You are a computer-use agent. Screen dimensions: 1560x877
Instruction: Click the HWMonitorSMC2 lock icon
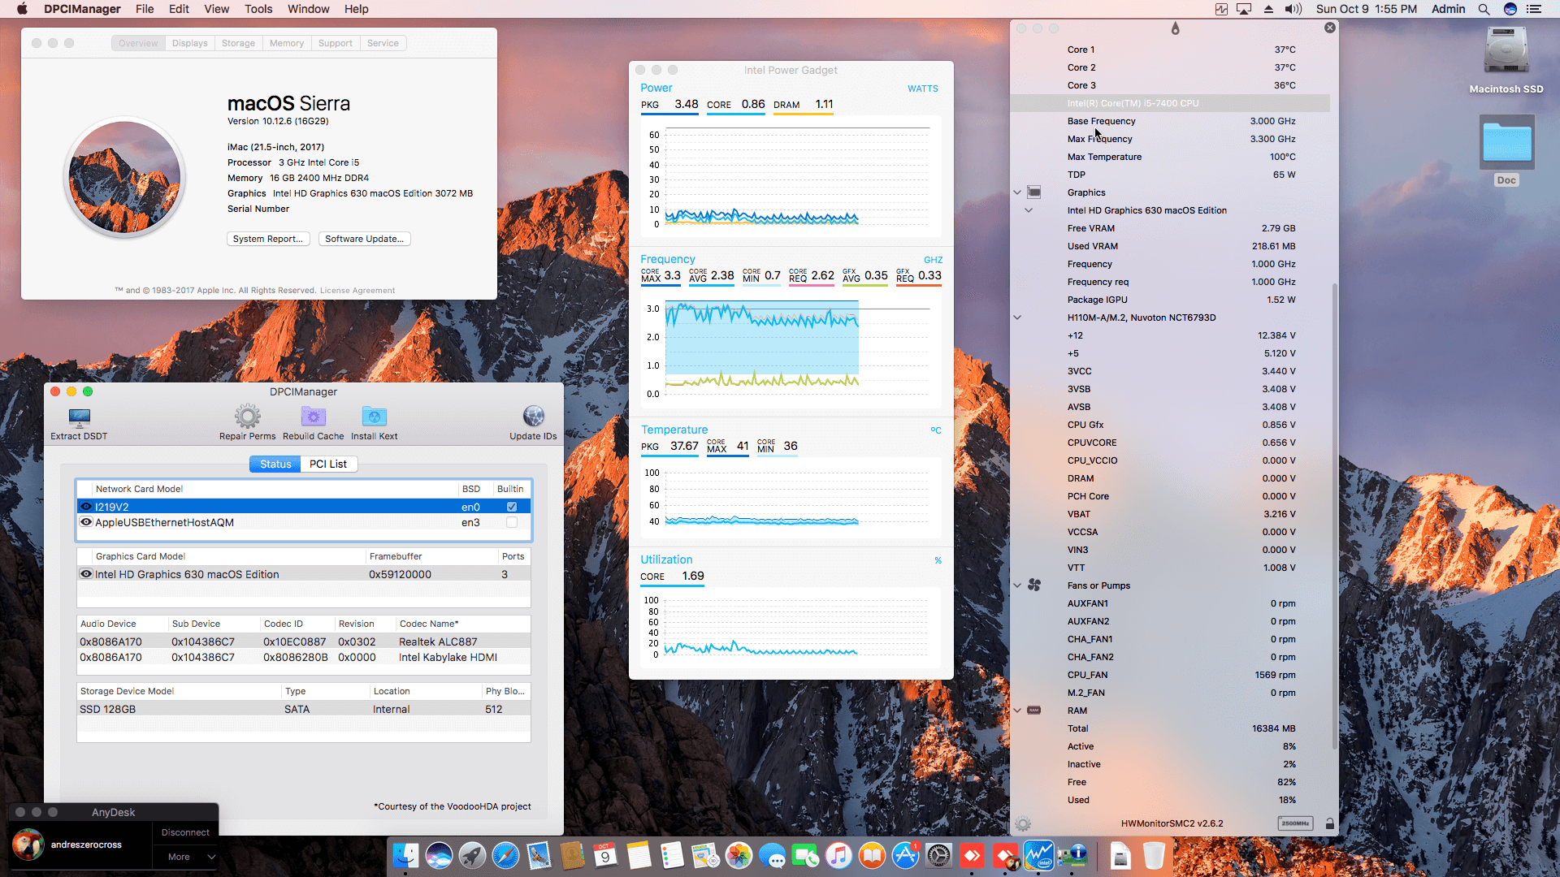click(1330, 823)
